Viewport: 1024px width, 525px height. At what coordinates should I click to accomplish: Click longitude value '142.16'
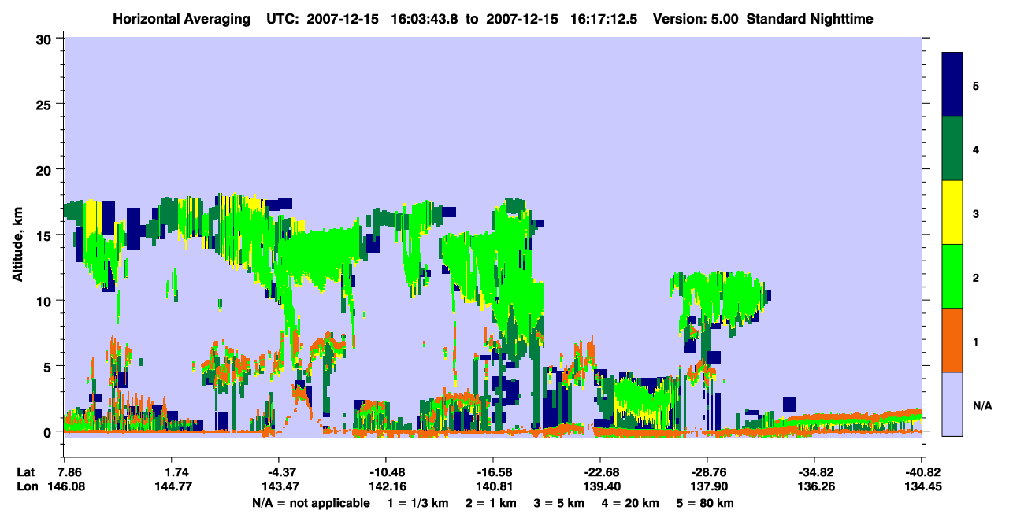click(386, 486)
